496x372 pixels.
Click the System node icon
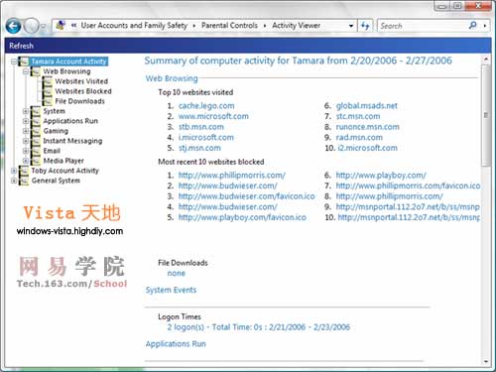click(36, 111)
